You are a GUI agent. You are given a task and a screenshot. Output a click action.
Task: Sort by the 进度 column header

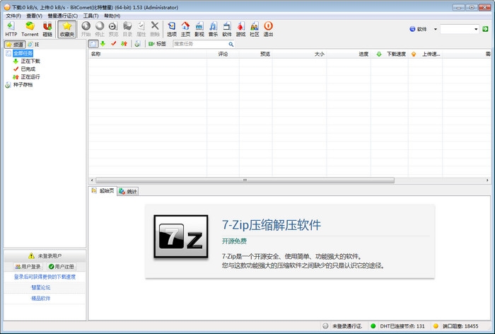click(349, 54)
